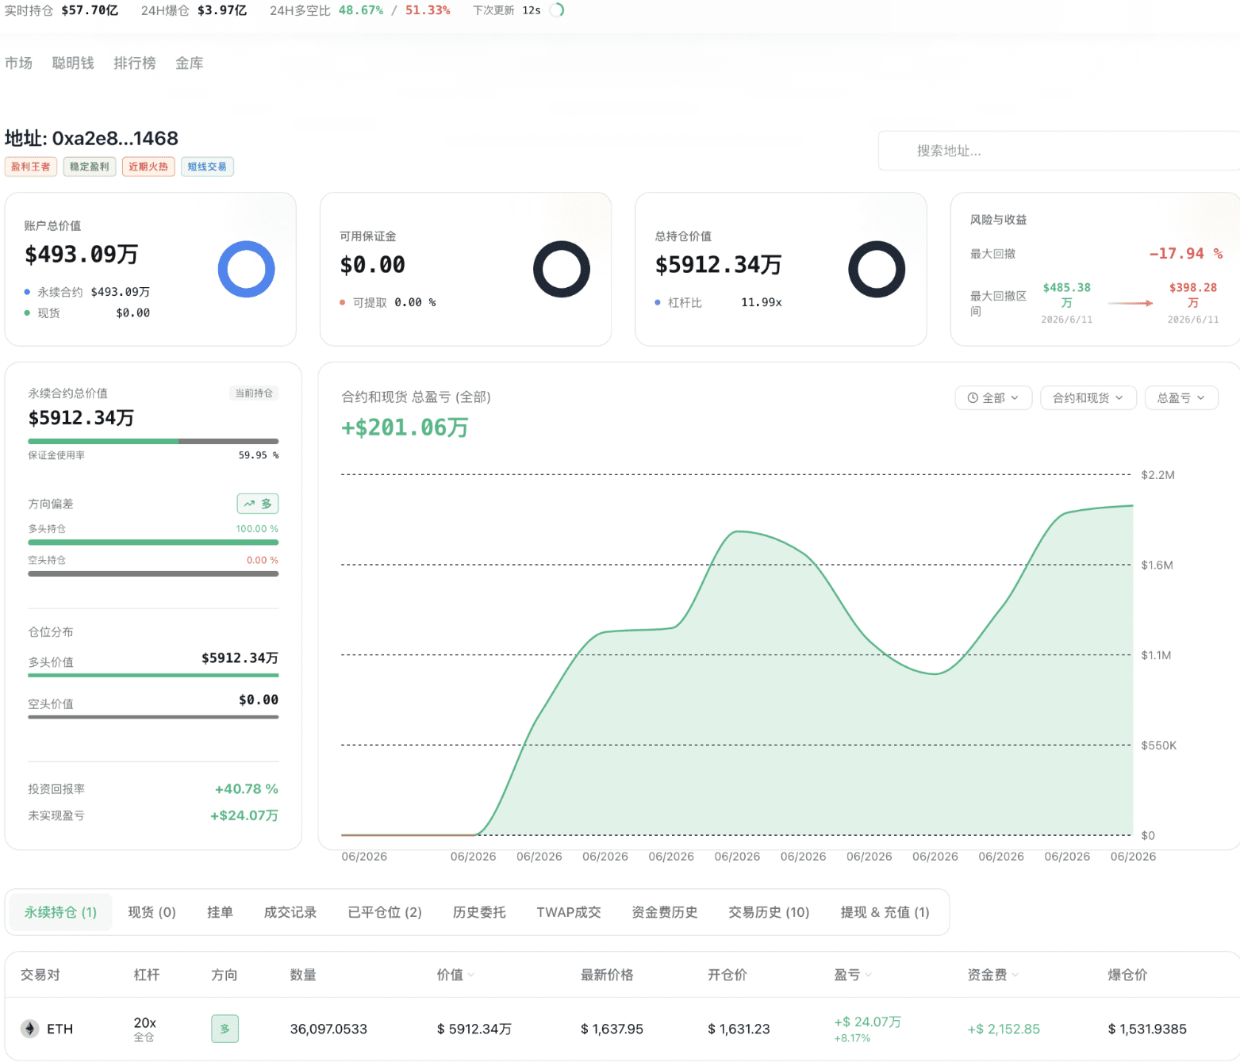Screen dimensions: 1240x1062
Task: Click the available margin donut chart
Action: (x=562, y=270)
